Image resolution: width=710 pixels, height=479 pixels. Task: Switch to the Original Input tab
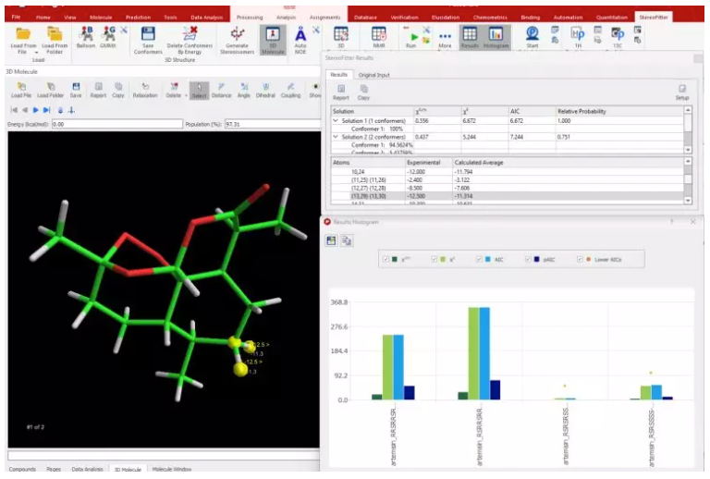pos(374,74)
